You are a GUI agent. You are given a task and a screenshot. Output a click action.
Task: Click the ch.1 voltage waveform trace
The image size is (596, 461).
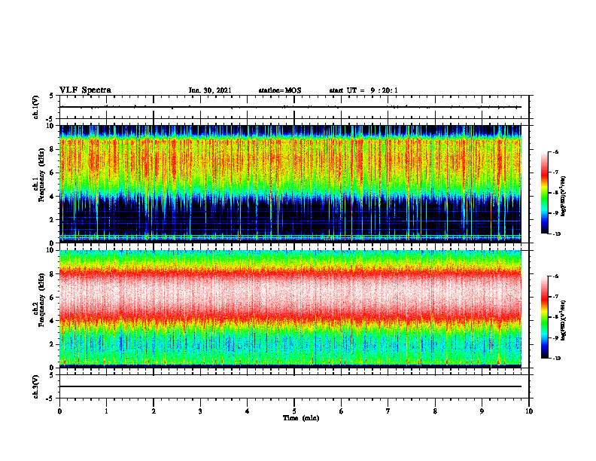coord(290,107)
